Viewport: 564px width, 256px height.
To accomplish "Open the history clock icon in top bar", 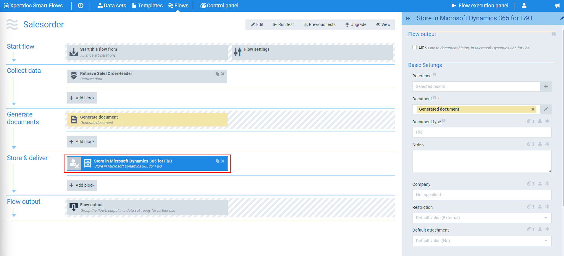I will point(80,6).
